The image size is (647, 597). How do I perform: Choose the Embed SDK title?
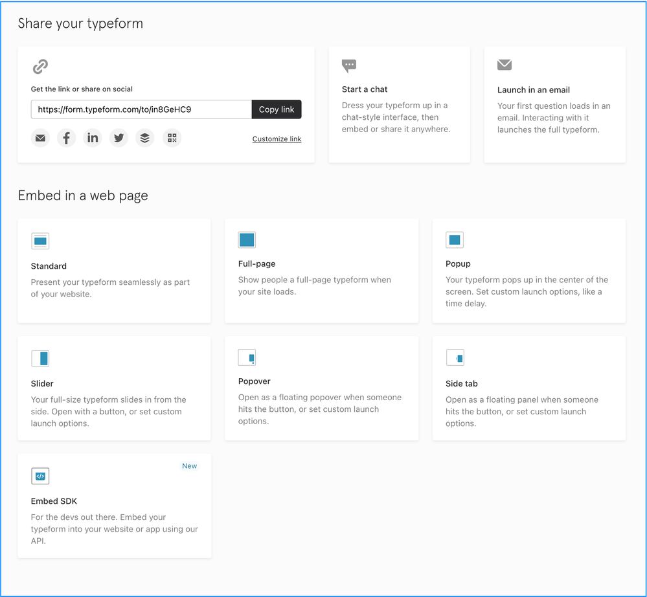pyautogui.click(x=54, y=501)
